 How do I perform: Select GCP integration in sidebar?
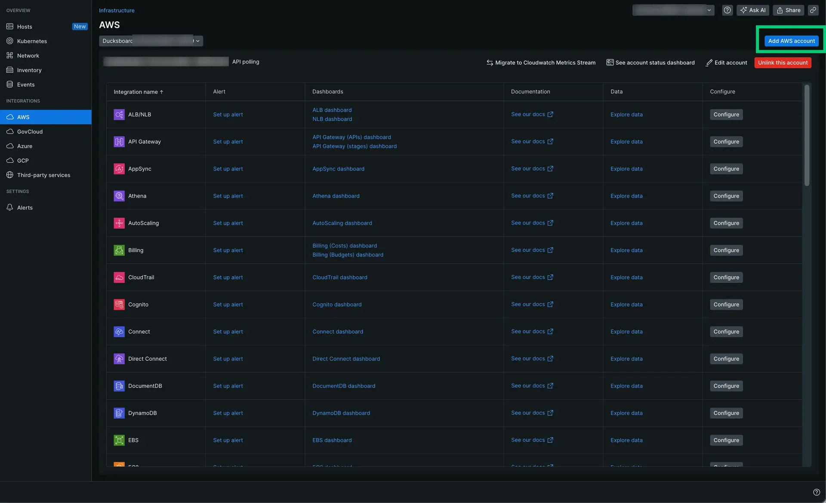46,161
